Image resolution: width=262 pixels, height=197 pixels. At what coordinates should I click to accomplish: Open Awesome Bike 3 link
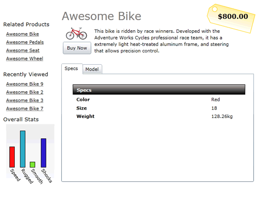click(25, 100)
